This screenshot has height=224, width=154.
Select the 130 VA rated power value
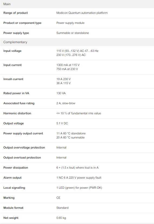click(61, 93)
